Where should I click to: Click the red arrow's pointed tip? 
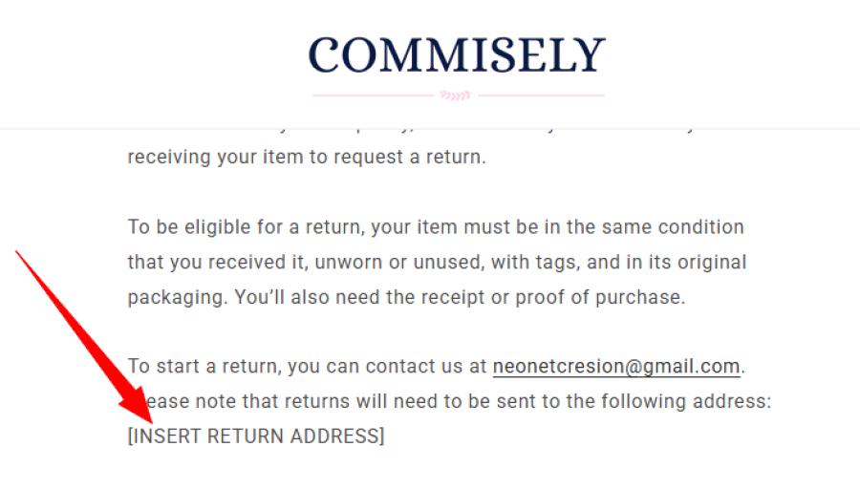pyautogui.click(x=151, y=421)
